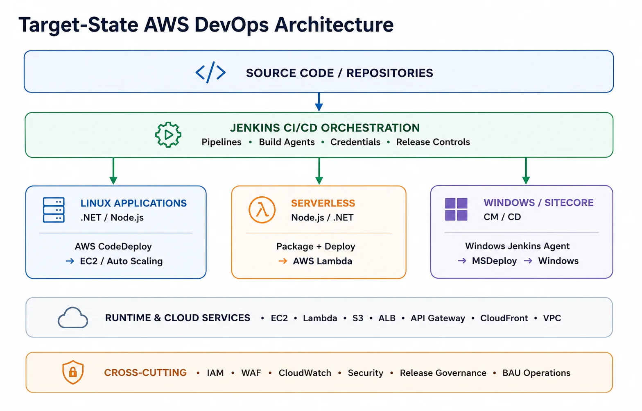Click the Node.js / .NET subtitle
Image resolution: width=642 pixels, height=411 pixels.
(x=322, y=218)
